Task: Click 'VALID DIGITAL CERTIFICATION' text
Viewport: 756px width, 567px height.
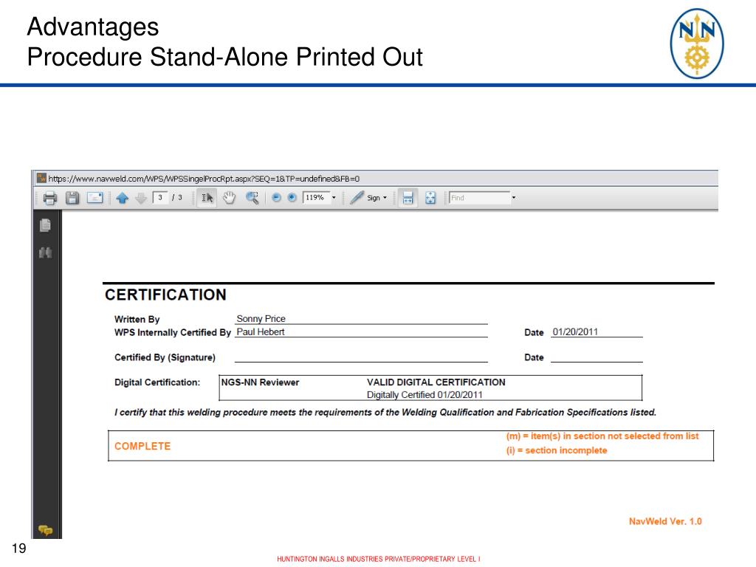Action: [436, 382]
